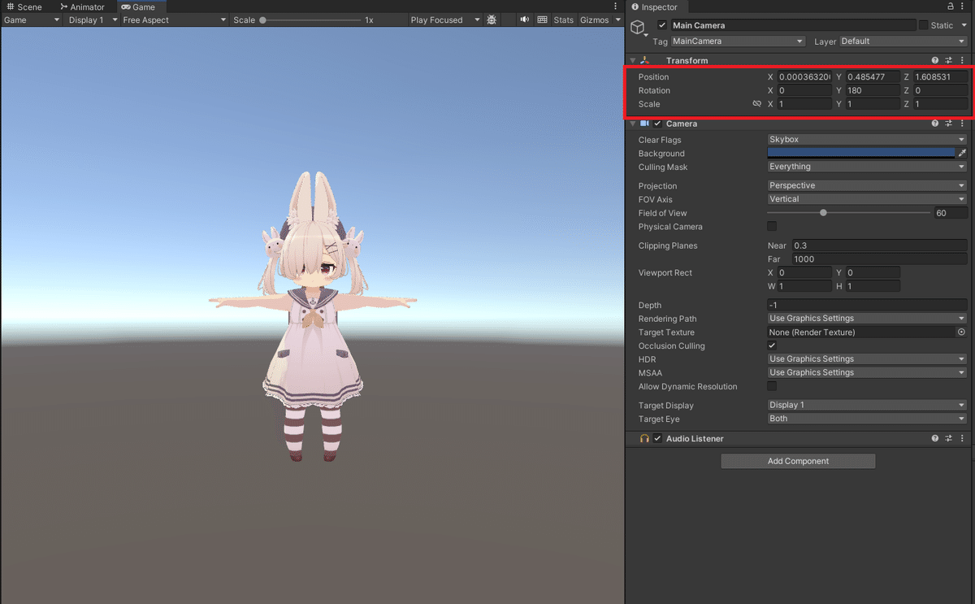This screenshot has width=975, height=604.
Task: Open the Clear Flags dropdown
Action: pos(865,139)
